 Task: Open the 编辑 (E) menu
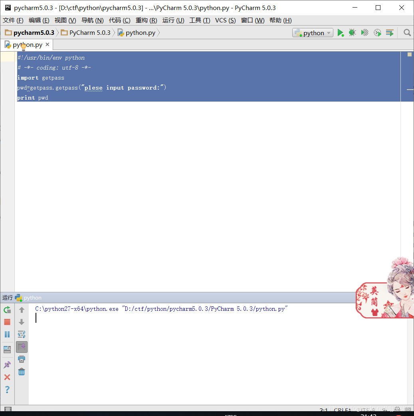point(39,20)
